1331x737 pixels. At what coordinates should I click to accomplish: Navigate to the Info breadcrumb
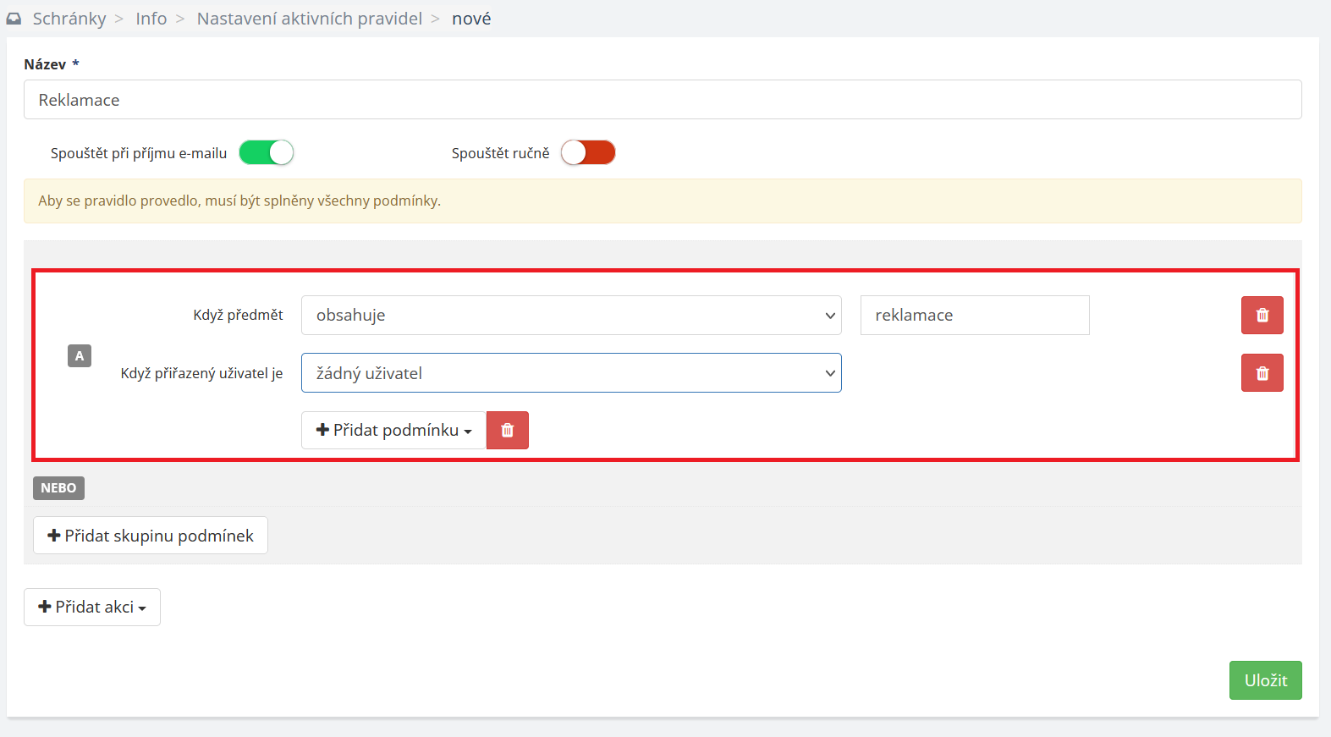click(x=151, y=19)
